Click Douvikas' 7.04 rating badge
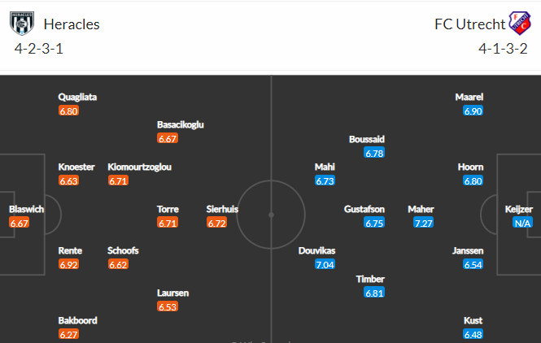 click(x=325, y=264)
